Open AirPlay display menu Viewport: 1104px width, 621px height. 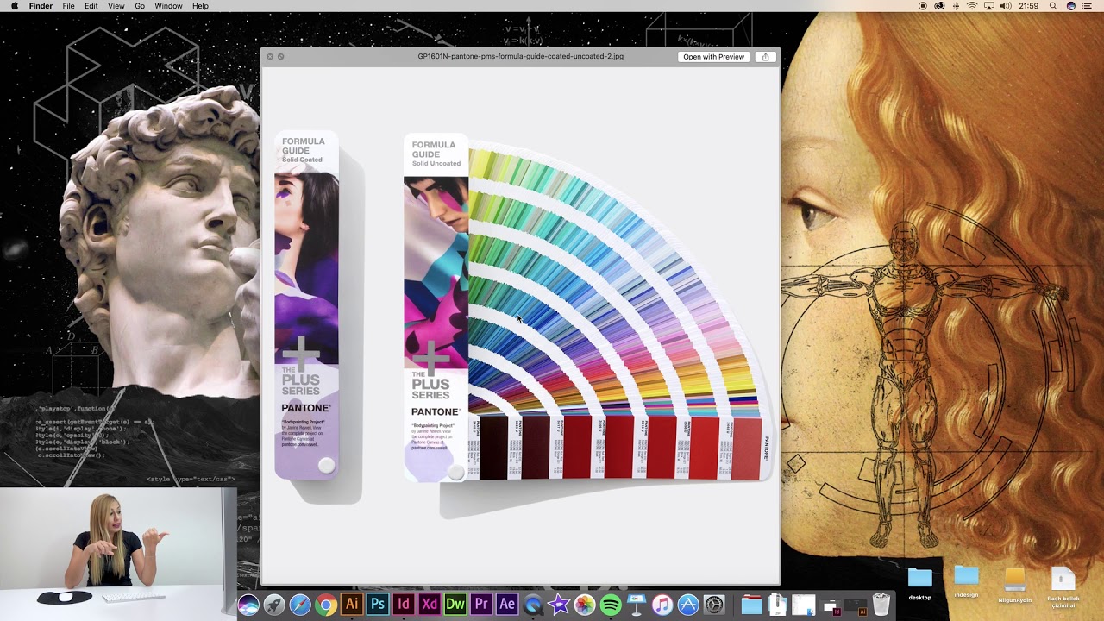989,6
